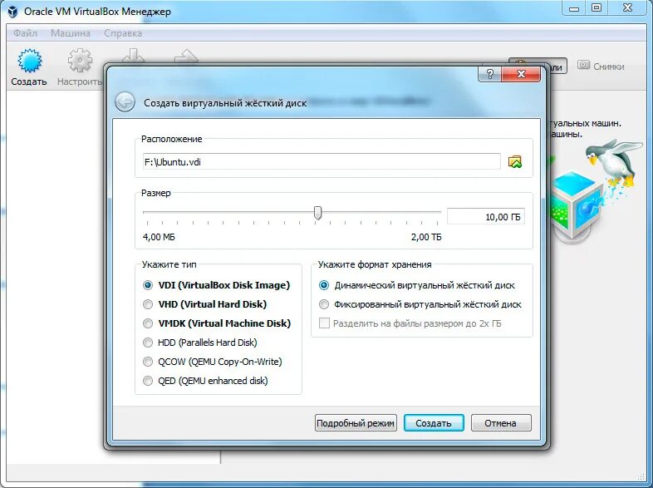Choose QED (QEMU enhanced disk) option
Screen dimensions: 653x488
(x=205, y=381)
